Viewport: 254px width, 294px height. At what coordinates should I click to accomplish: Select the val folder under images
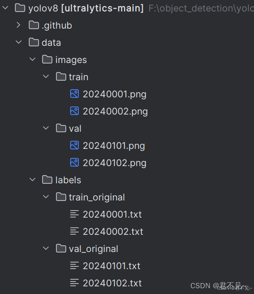[69, 128]
